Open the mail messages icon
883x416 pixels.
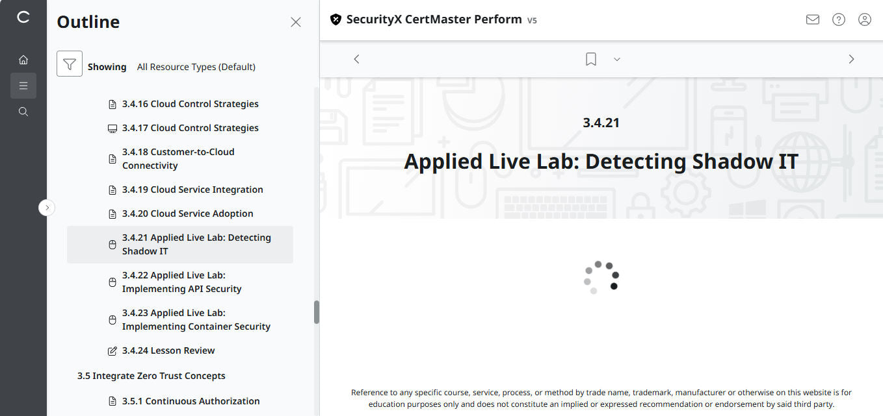coord(813,19)
